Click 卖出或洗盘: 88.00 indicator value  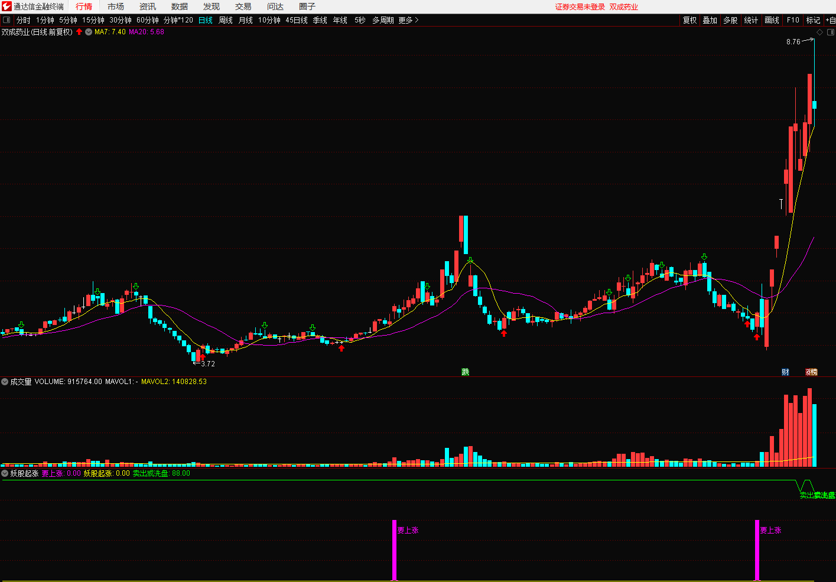pos(161,473)
